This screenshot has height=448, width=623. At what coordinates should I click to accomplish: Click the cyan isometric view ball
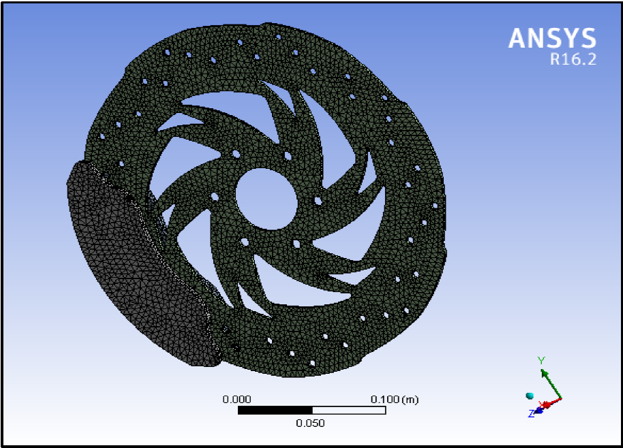(x=529, y=396)
